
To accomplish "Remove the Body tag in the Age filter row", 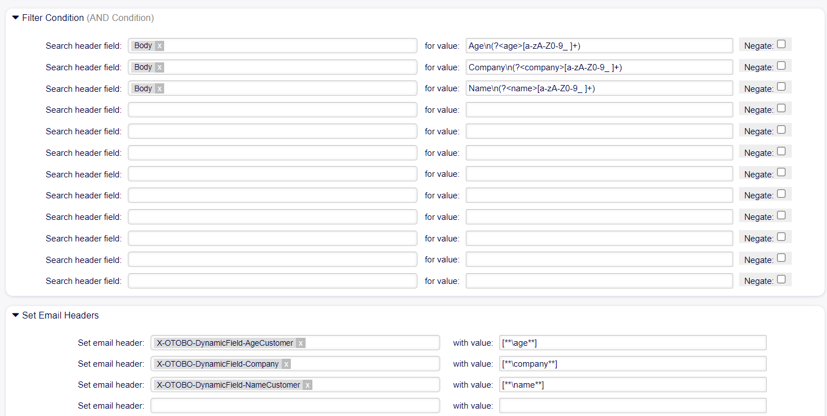I will [x=160, y=46].
